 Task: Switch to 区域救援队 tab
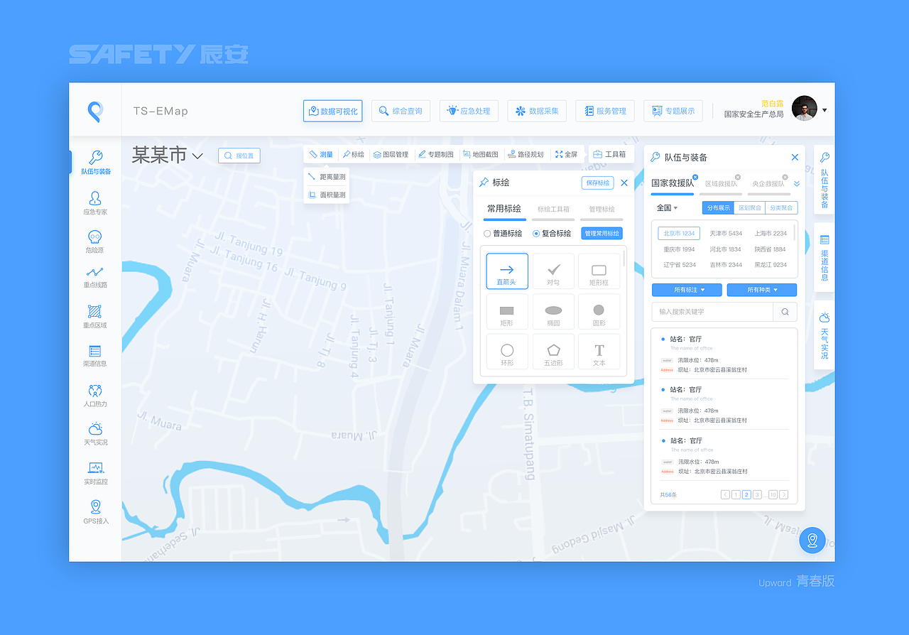pos(721,184)
